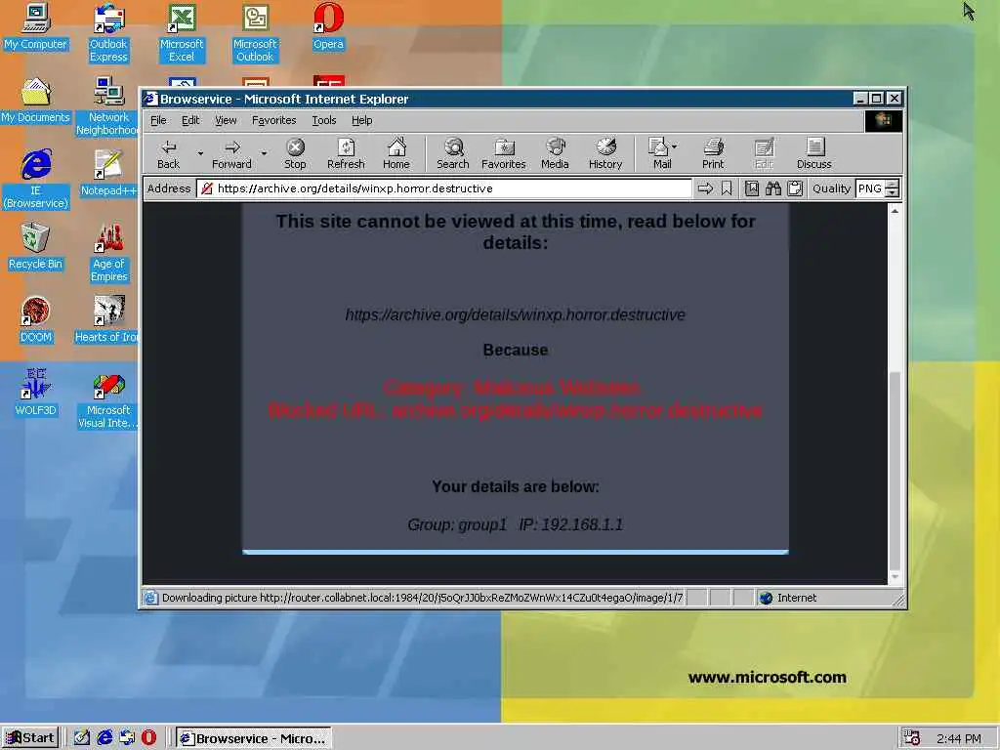The height and width of the screenshot is (750, 1000).
Task: Click Opera quick launch icon
Action: pyautogui.click(x=148, y=738)
